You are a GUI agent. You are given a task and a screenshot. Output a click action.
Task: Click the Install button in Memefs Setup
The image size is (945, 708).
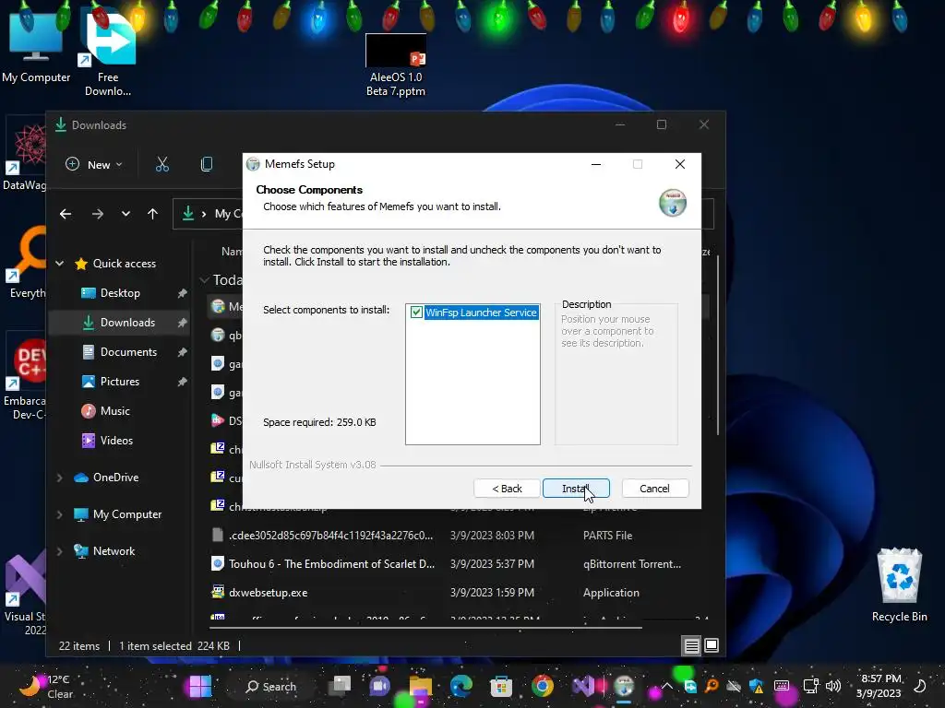tap(576, 489)
